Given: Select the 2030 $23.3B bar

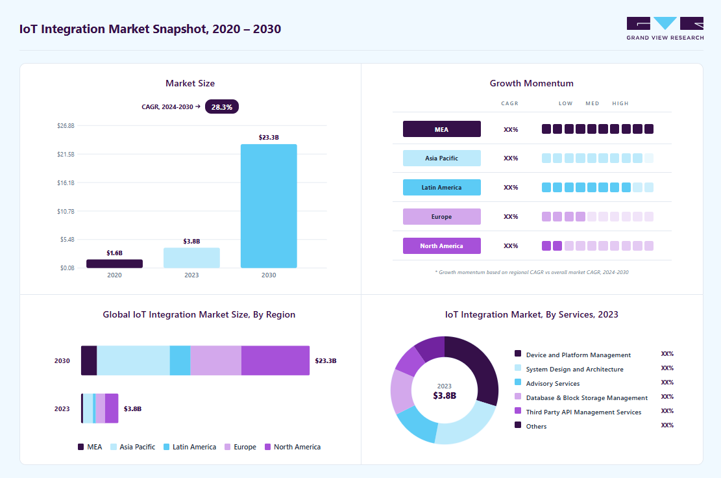Looking at the screenshot, I should click(x=269, y=206).
